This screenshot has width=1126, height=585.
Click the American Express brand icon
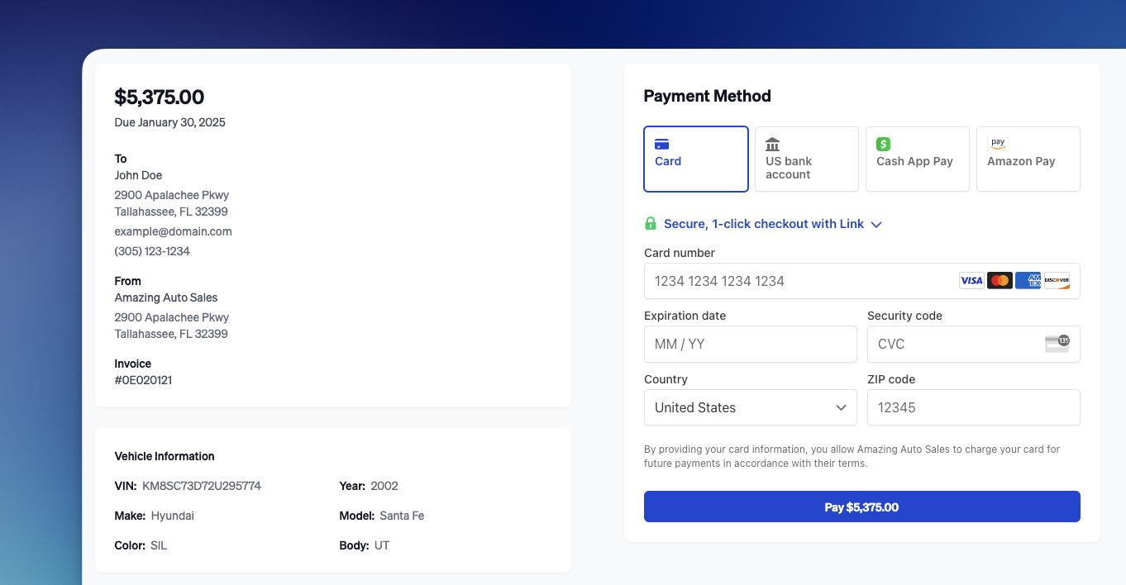click(x=1028, y=280)
